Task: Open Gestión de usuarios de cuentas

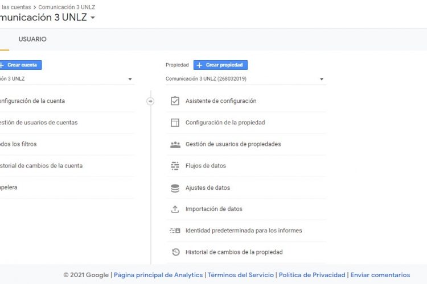Action: 39,123
